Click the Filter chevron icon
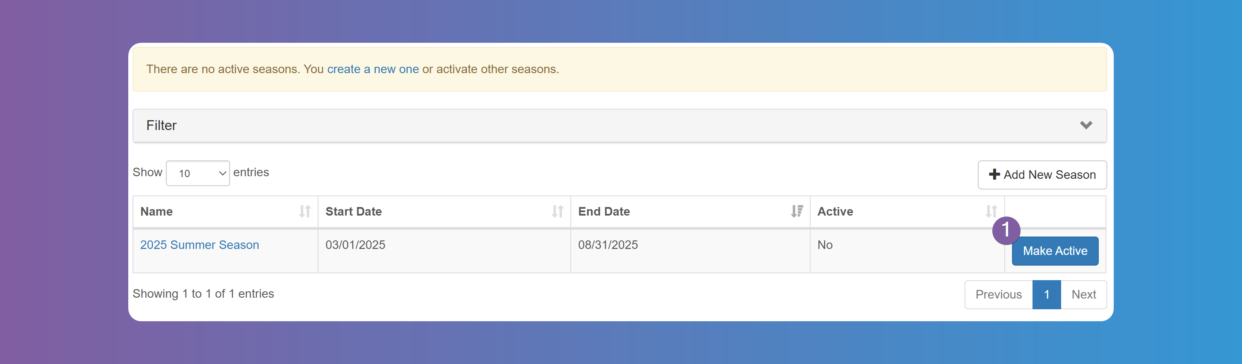Viewport: 1242px width, 364px height. (1086, 125)
